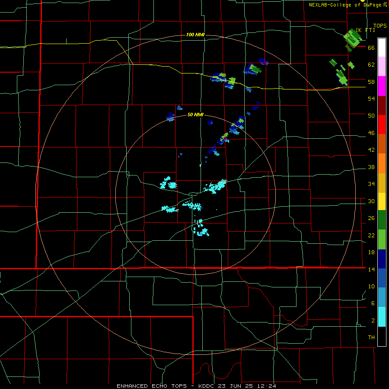This screenshot has width=389, height=389.
Task: Click the legend value 34
Action: 371,184
